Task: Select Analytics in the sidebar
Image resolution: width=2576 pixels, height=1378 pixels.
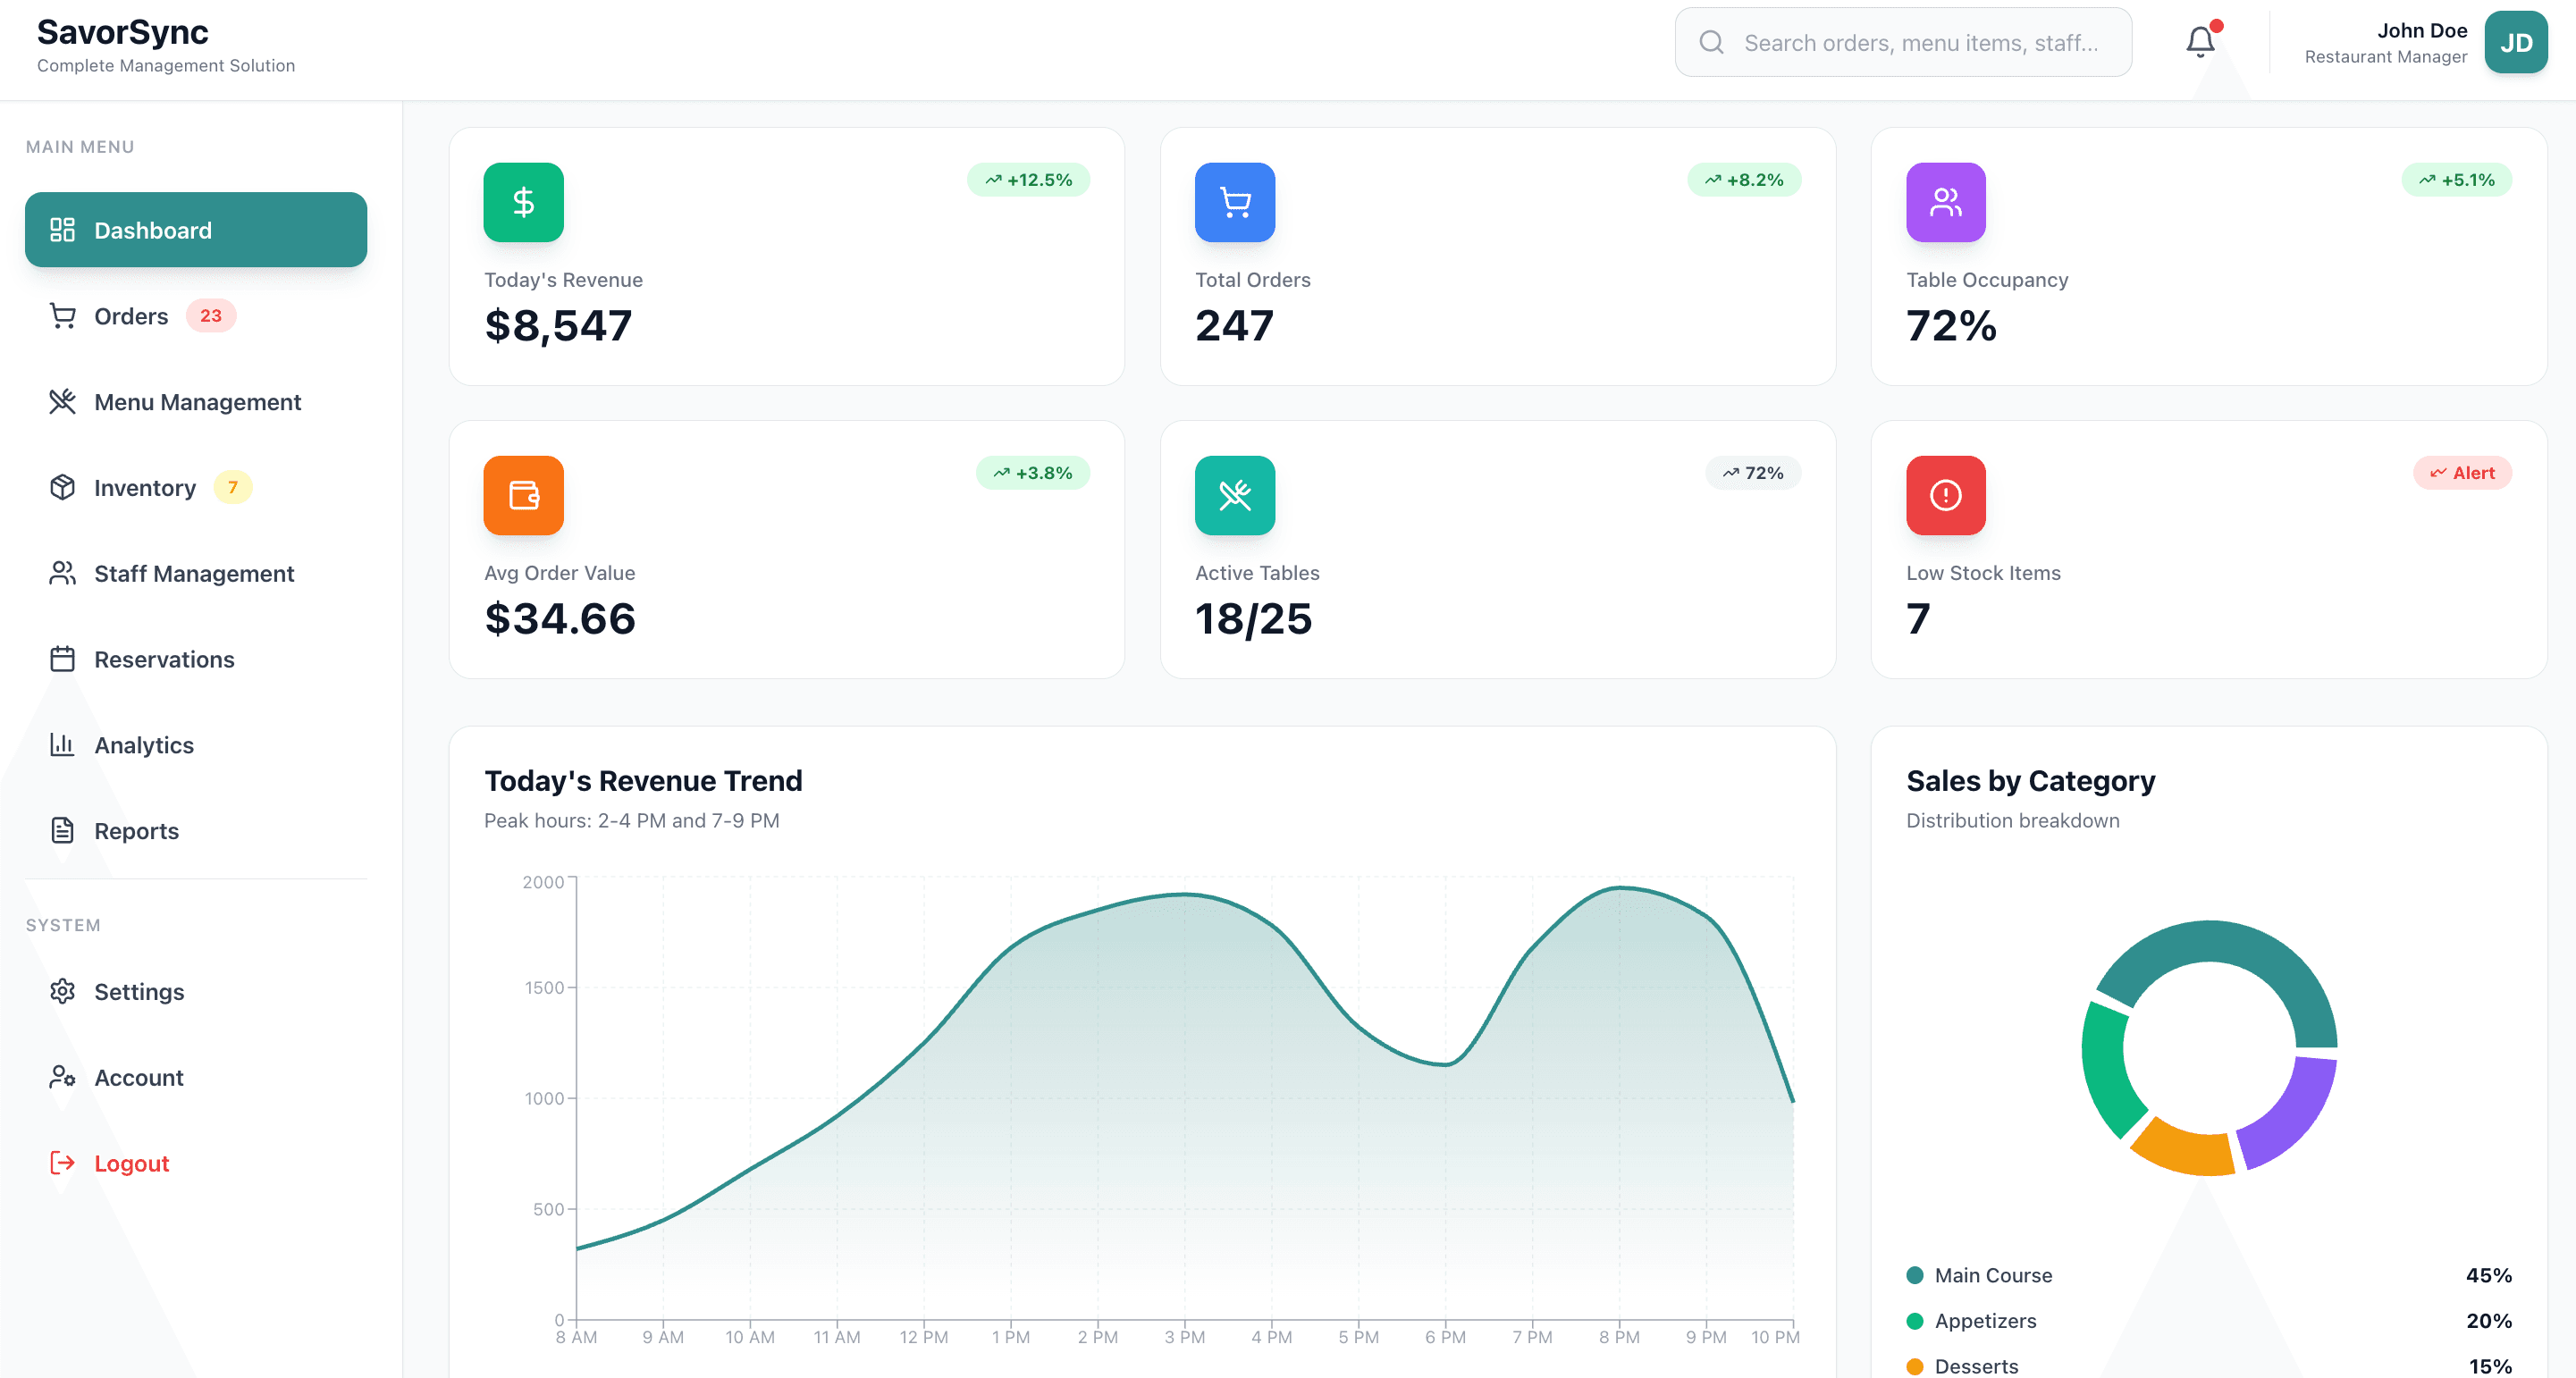Action: pyautogui.click(x=144, y=745)
